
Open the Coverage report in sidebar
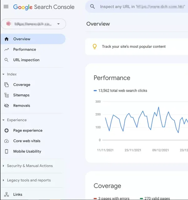click(x=22, y=85)
